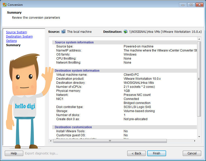Close the Conversion window
The width and height of the screenshot is (206, 161).
pyautogui.click(x=199, y=5)
